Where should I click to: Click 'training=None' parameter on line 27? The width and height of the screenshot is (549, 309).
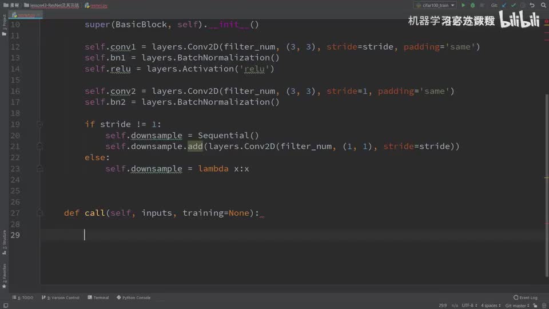point(216,213)
